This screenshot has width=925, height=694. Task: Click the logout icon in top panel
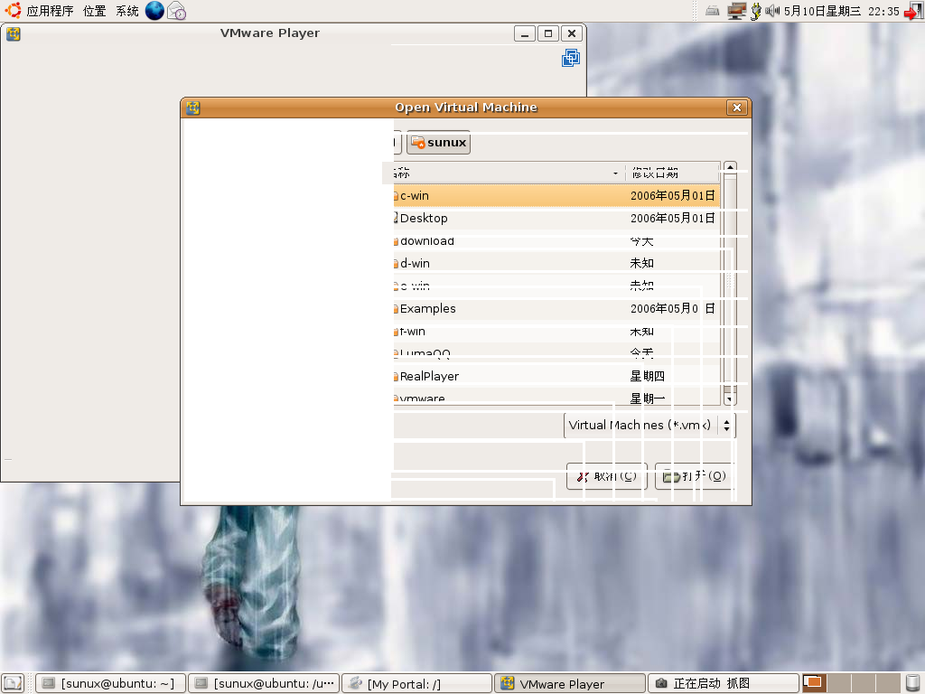tap(913, 11)
